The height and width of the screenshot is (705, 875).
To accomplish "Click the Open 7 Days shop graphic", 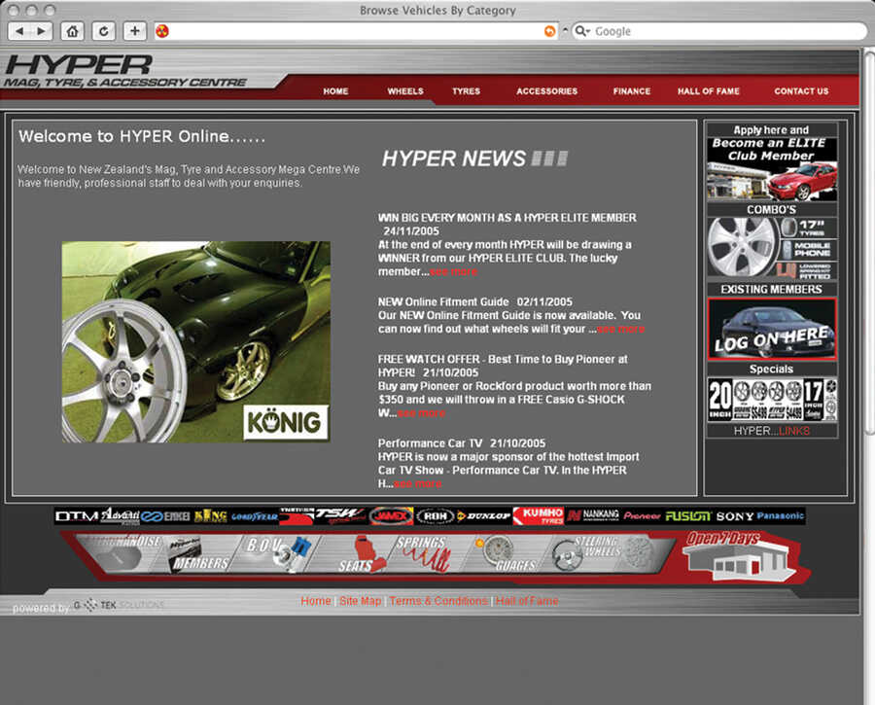I will click(740, 557).
